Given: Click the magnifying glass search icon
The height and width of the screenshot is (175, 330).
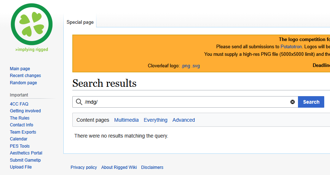Looking at the screenshot, I should click(x=79, y=102).
